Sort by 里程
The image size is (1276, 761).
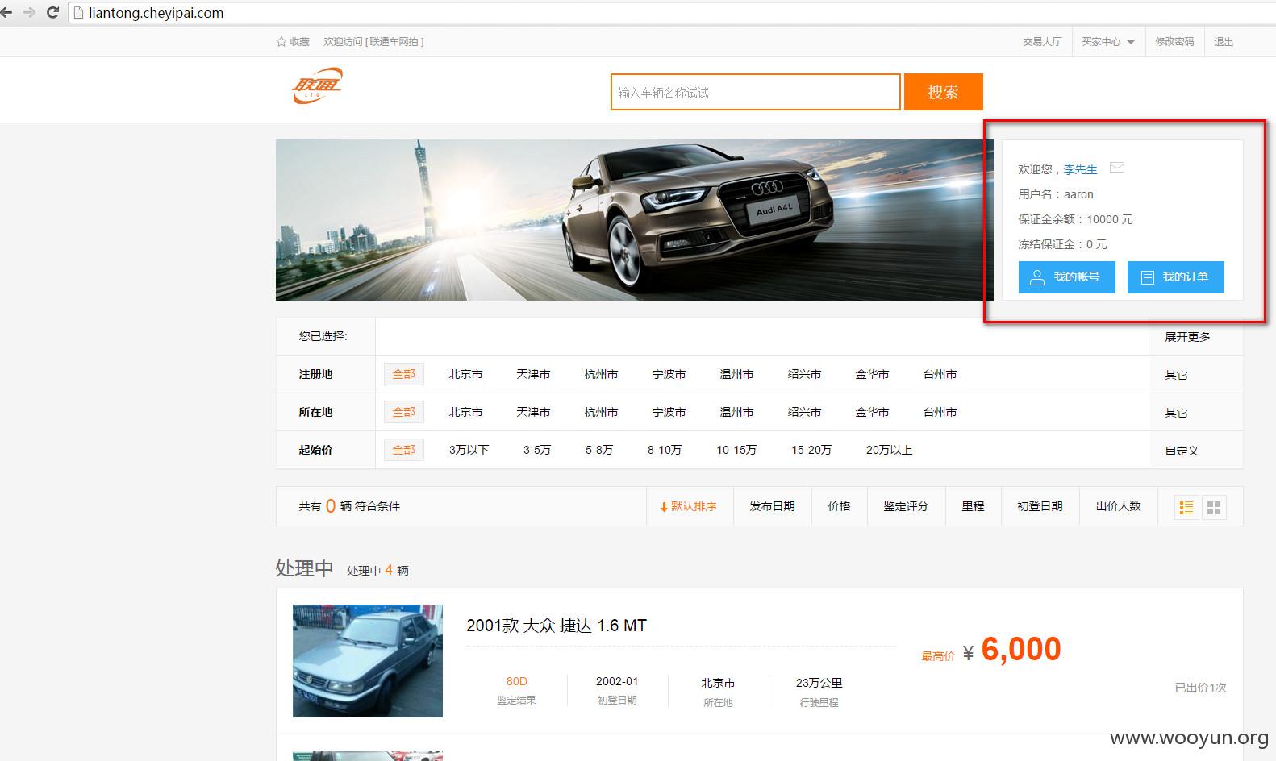(973, 506)
